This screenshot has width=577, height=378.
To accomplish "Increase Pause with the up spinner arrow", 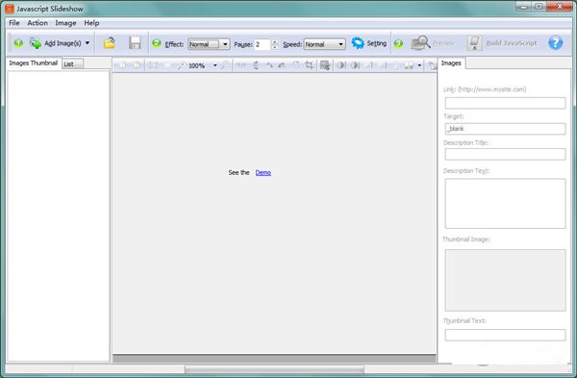I will pyautogui.click(x=274, y=42).
